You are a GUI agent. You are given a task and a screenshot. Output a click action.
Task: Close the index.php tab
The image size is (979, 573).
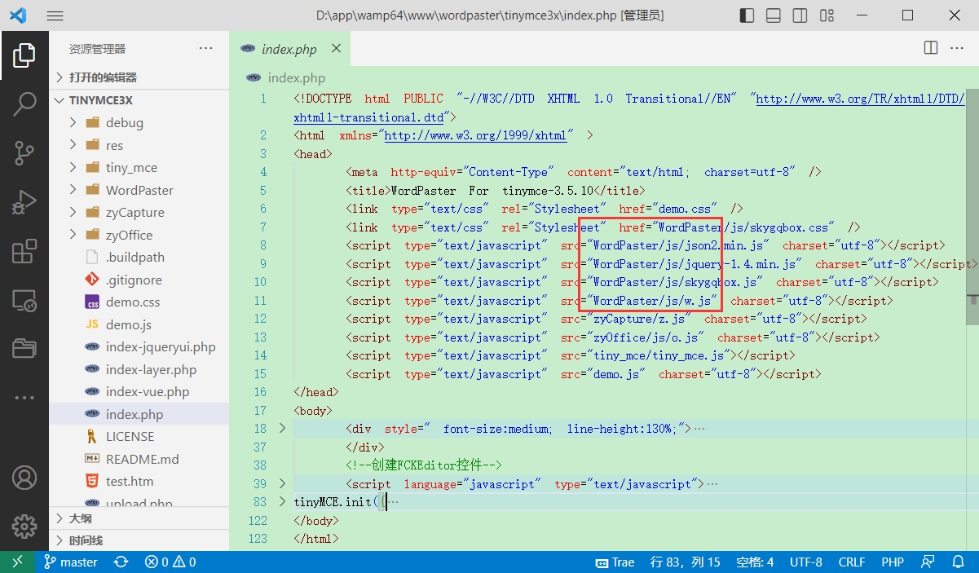[335, 49]
